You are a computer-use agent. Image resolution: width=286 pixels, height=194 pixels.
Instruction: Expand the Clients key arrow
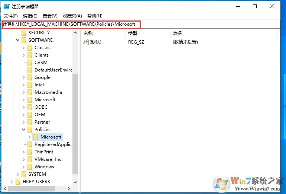(23, 55)
